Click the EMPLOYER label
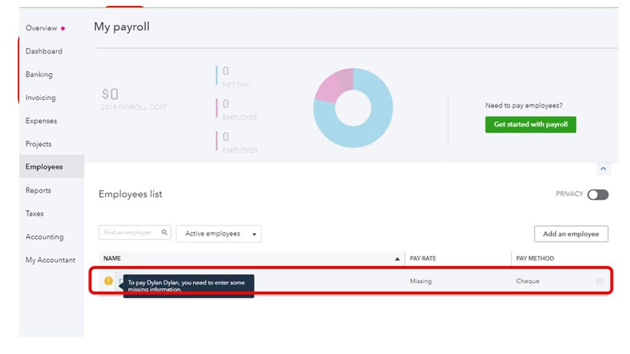630x354 pixels. (x=240, y=151)
